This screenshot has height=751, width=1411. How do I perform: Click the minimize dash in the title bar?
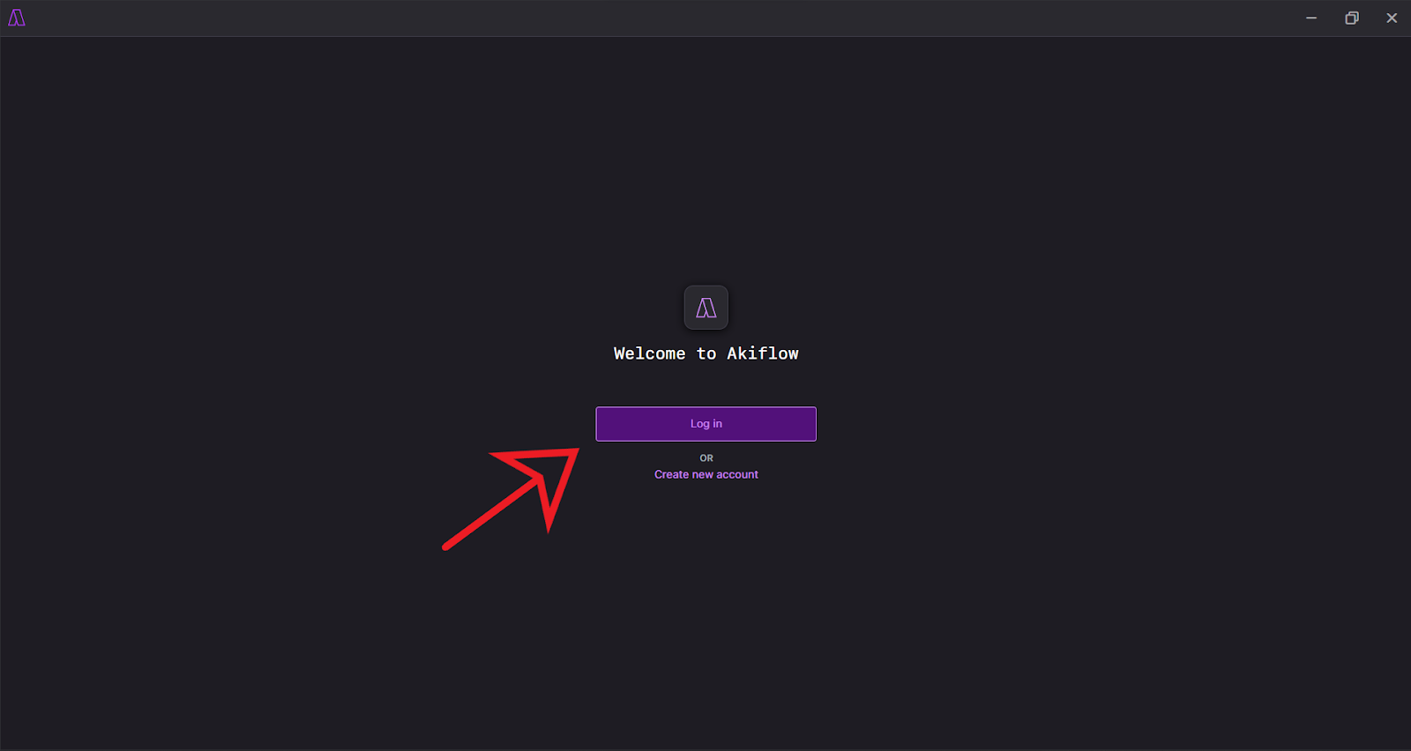1311,18
